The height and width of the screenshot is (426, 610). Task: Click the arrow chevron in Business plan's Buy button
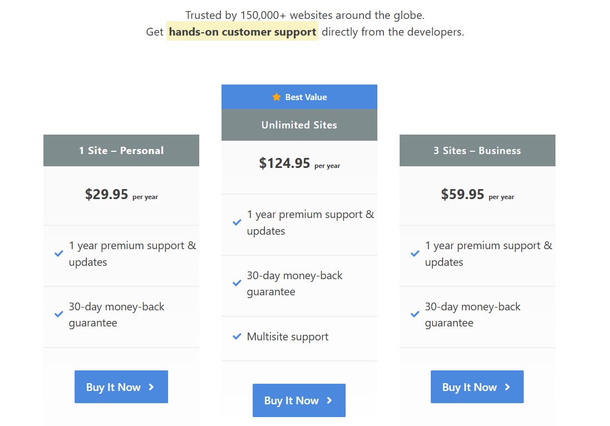506,387
